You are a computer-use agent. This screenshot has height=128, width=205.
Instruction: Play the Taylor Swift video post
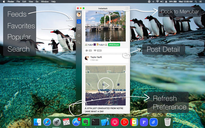click(x=105, y=86)
